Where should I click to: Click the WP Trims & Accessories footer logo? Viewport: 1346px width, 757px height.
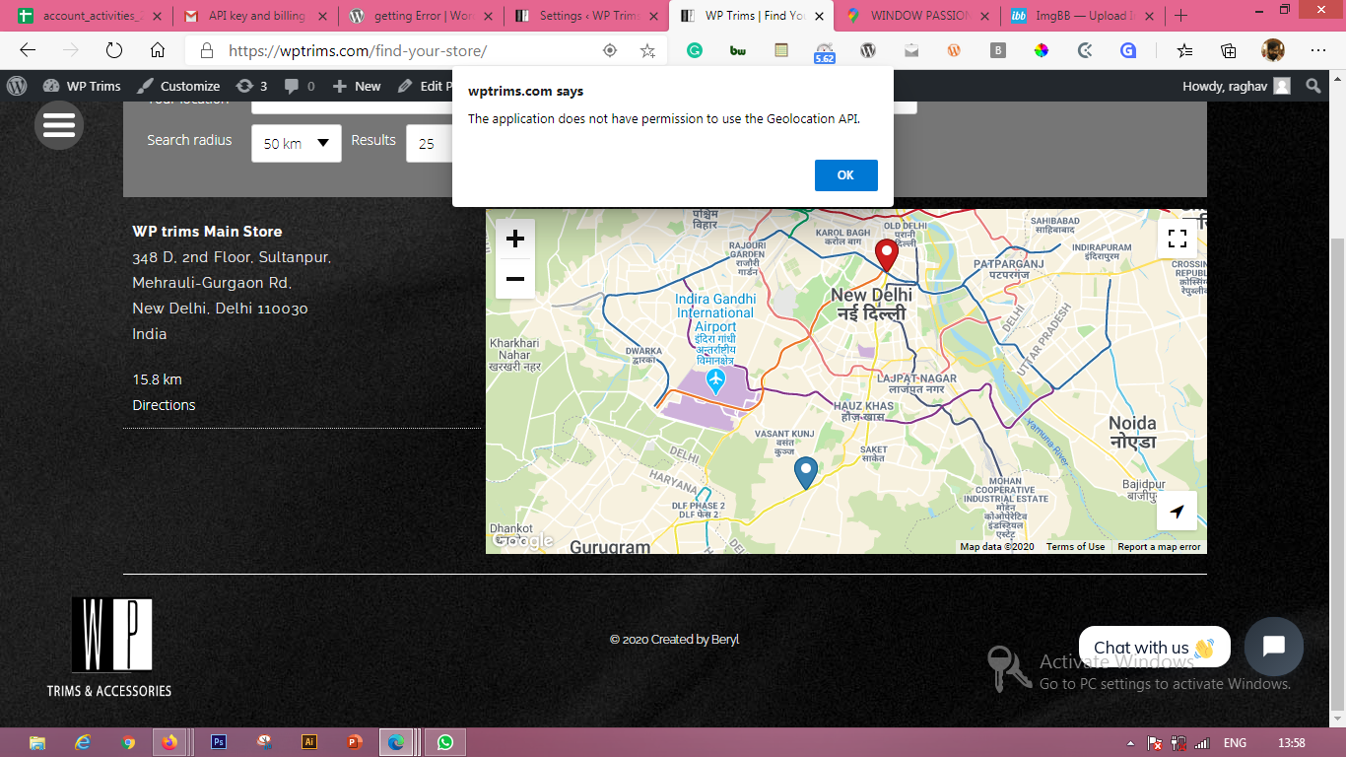109,648
